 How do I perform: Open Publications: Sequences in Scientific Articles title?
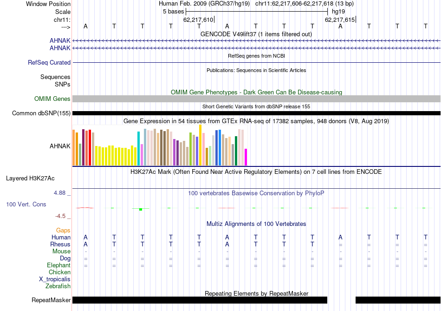256,70
